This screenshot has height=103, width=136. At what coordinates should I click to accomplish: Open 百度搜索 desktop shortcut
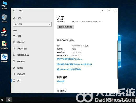coord(4,58)
